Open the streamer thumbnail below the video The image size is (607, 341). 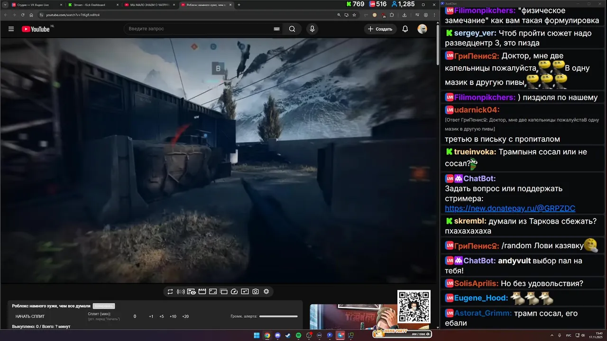point(353,316)
